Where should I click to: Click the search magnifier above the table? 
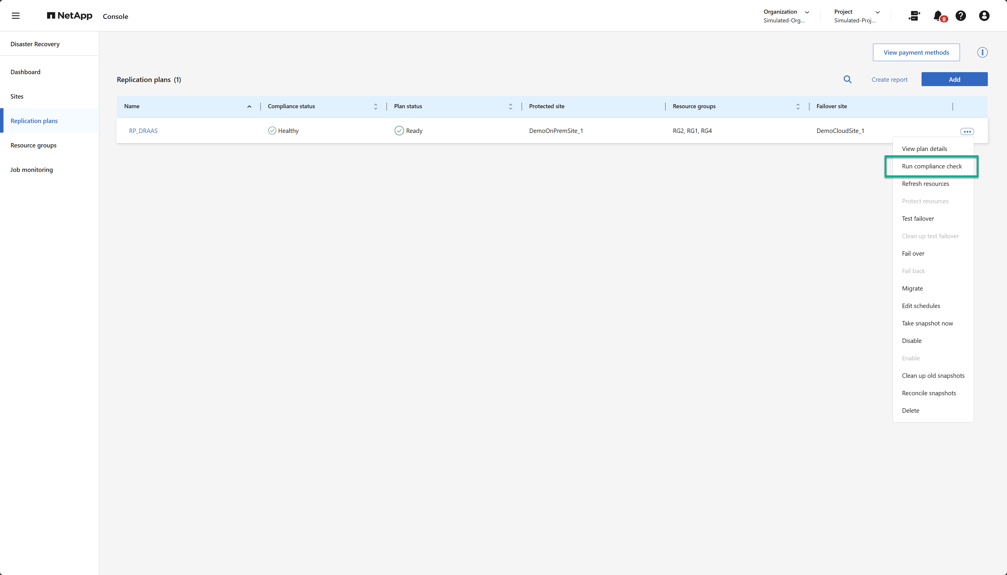(x=847, y=79)
